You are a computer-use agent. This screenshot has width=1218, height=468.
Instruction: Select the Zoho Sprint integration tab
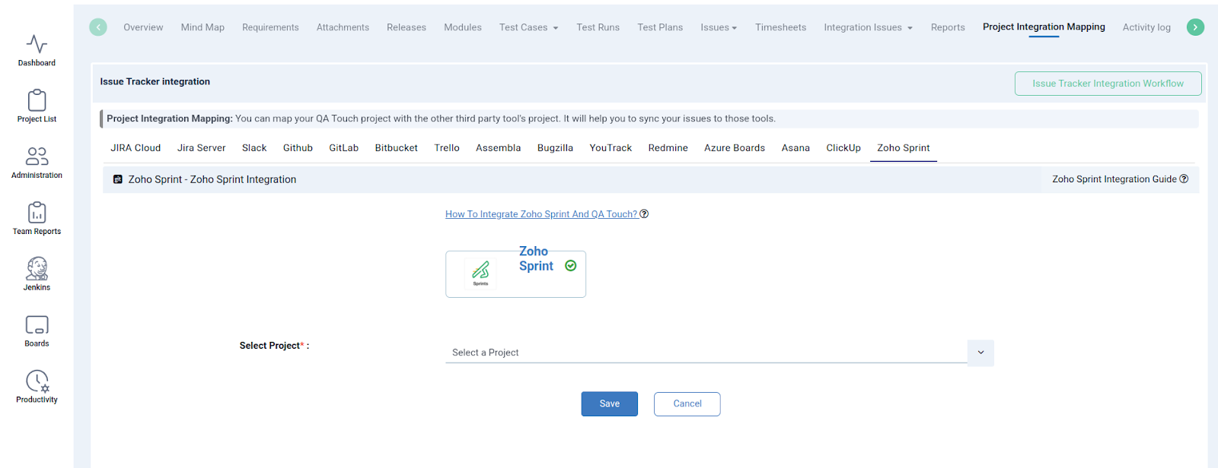(x=904, y=148)
